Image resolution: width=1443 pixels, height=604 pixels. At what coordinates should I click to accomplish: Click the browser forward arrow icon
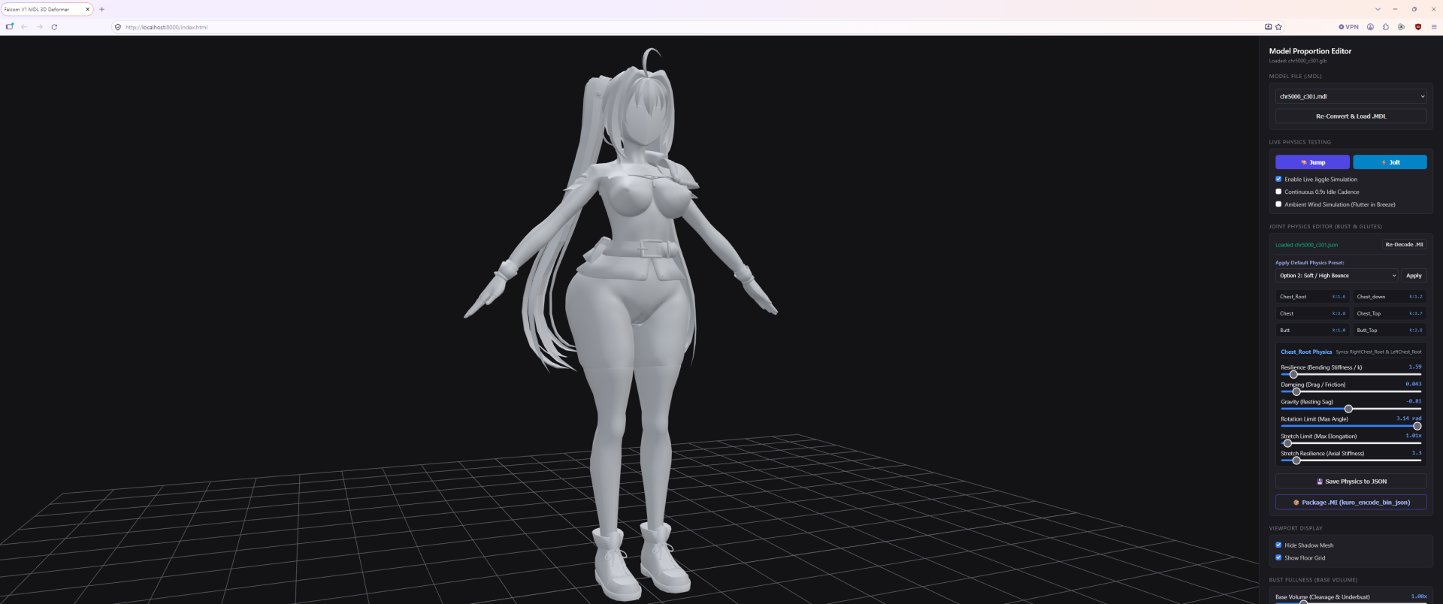tap(39, 27)
